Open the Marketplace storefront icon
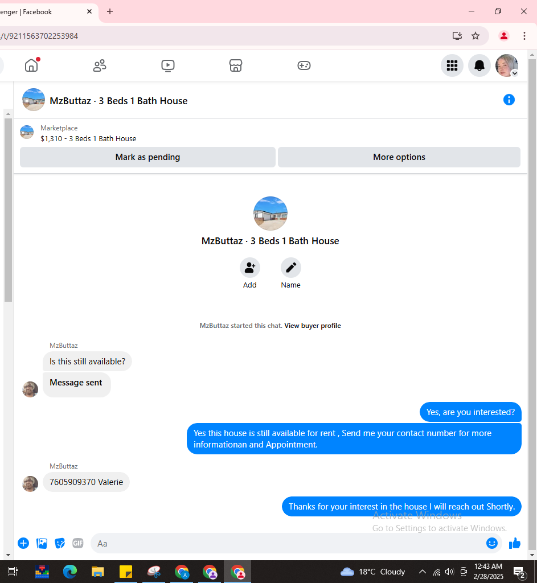The image size is (537, 583). click(236, 65)
